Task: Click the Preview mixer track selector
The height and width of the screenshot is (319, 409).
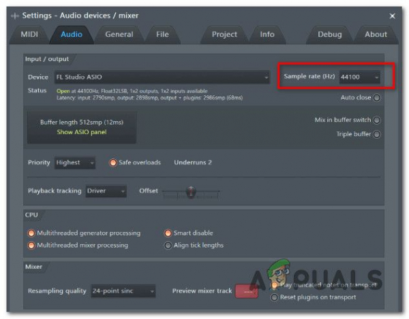Action: pyautogui.click(x=247, y=291)
